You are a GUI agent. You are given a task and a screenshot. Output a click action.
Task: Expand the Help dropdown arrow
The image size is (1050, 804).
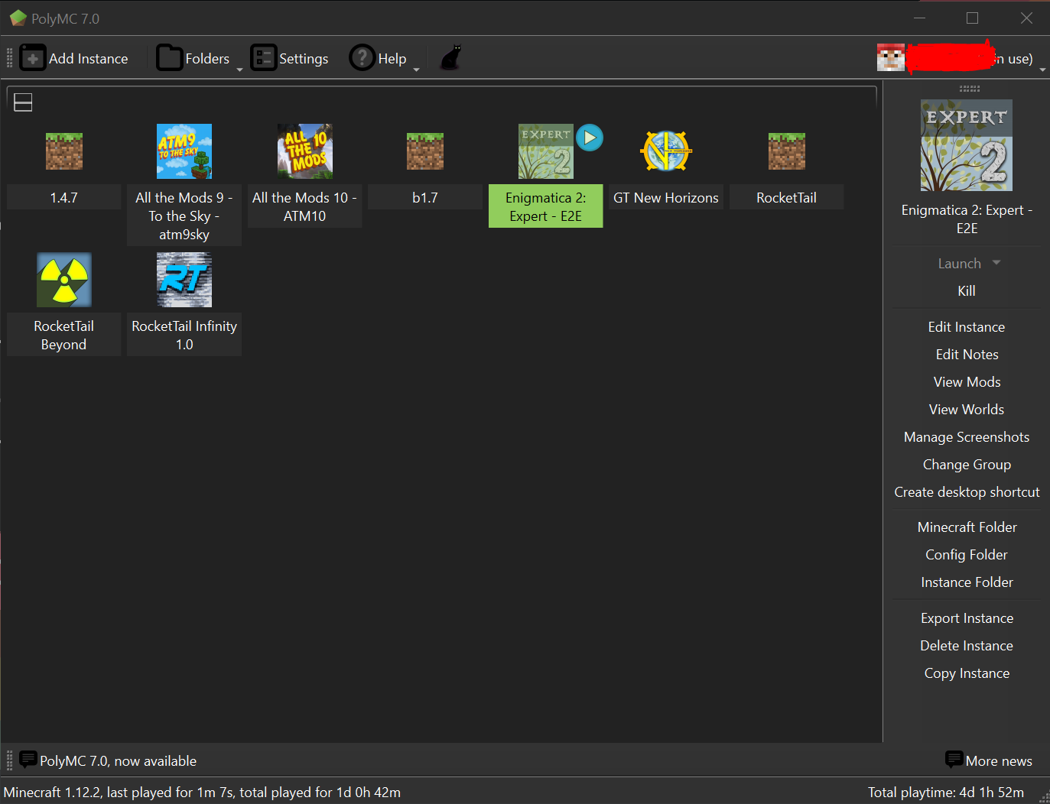tap(417, 70)
